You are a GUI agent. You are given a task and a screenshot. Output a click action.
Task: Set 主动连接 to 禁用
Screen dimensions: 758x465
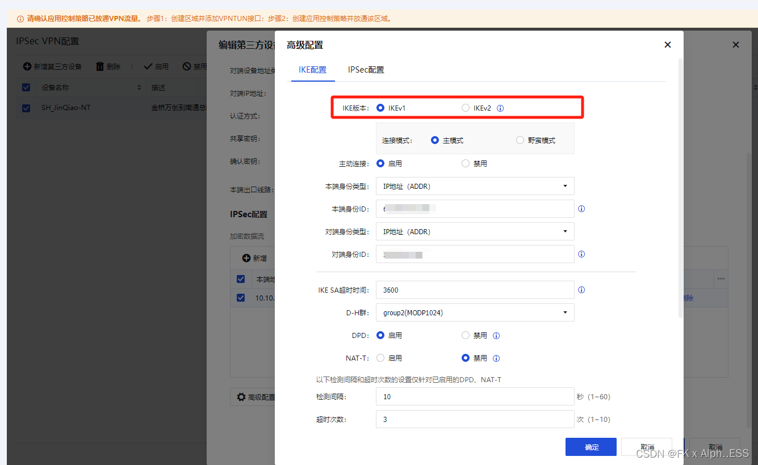point(466,163)
